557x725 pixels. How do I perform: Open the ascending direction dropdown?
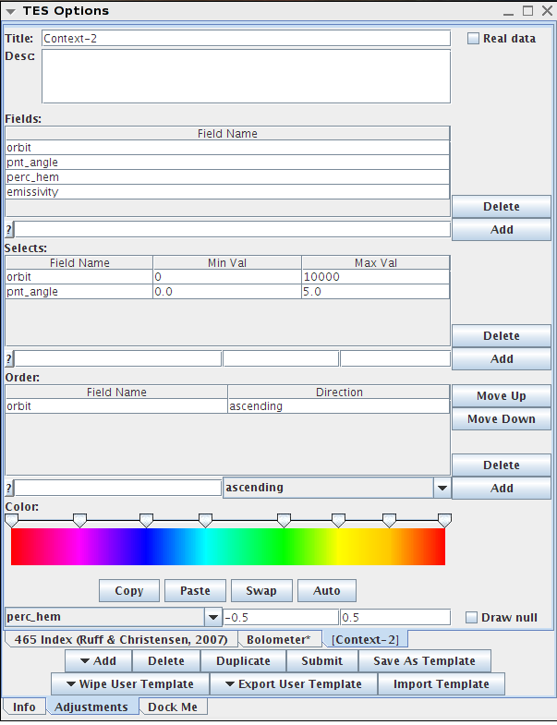tap(442, 488)
